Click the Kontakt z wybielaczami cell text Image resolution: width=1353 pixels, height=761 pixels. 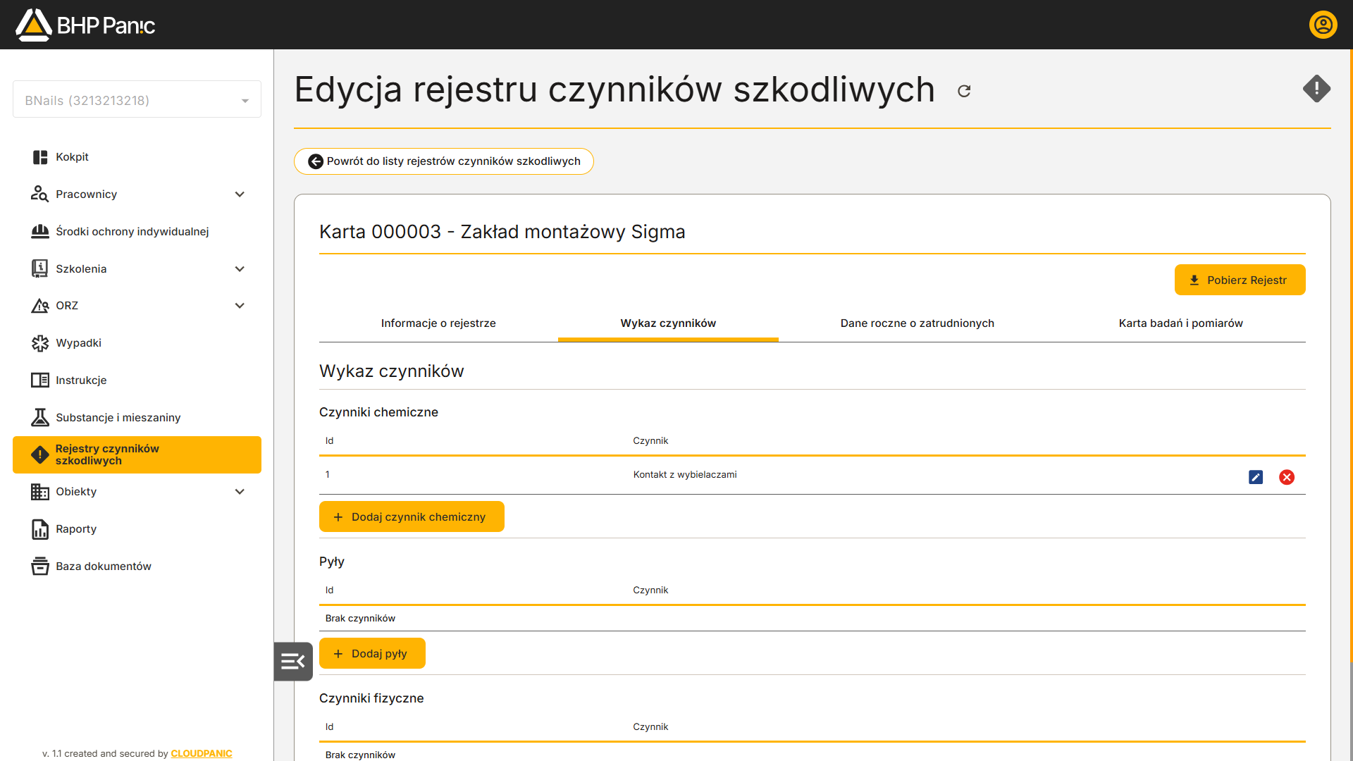685,475
